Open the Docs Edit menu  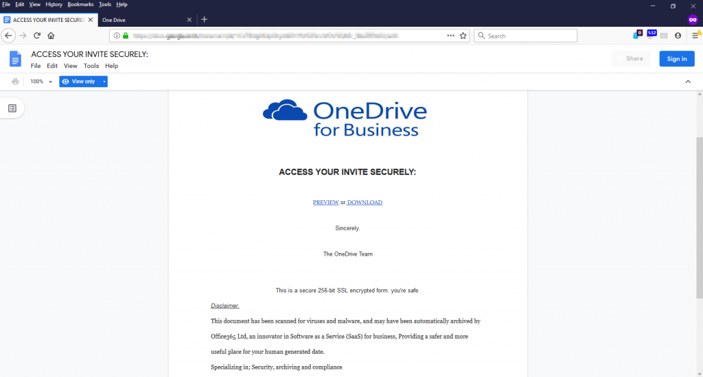point(52,66)
